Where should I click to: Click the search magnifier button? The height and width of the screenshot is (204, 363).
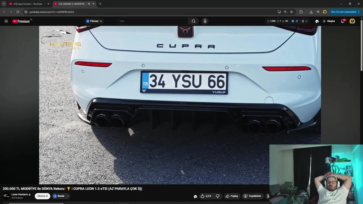tap(193, 21)
